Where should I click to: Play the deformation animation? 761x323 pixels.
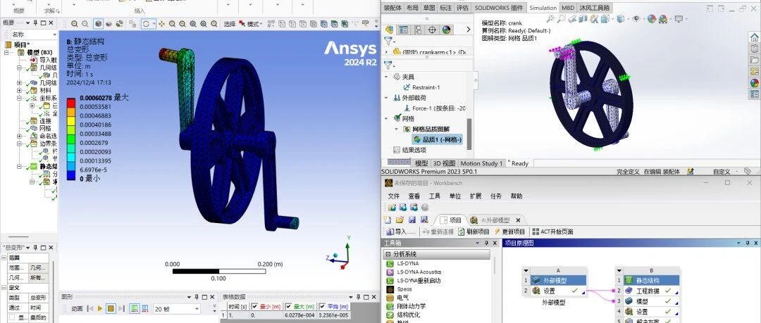100,308
